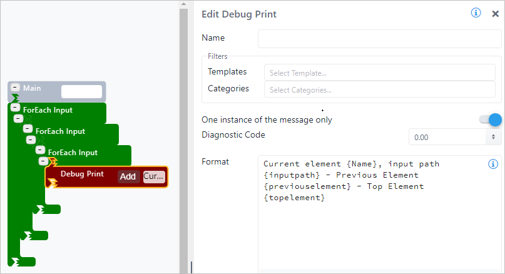The width and height of the screenshot is (505, 274).
Task: Click the info icon beside the panel title
Action: click(476, 13)
